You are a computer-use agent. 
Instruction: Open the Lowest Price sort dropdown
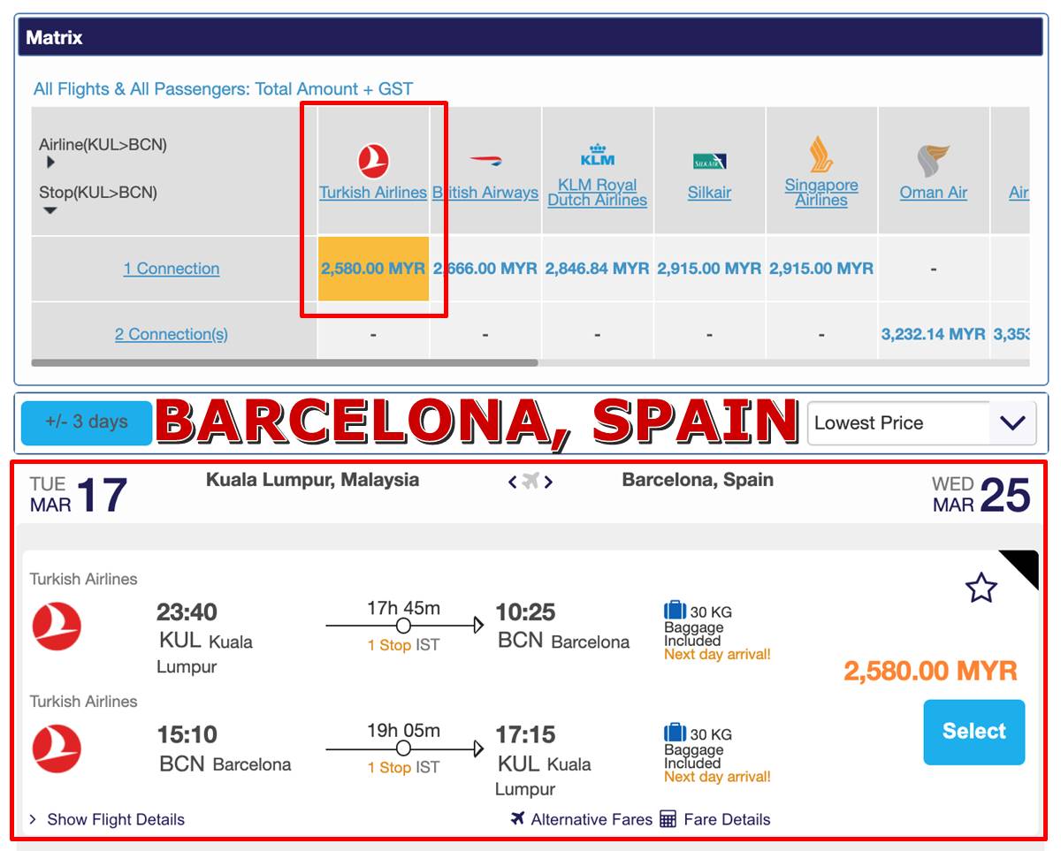[921, 422]
